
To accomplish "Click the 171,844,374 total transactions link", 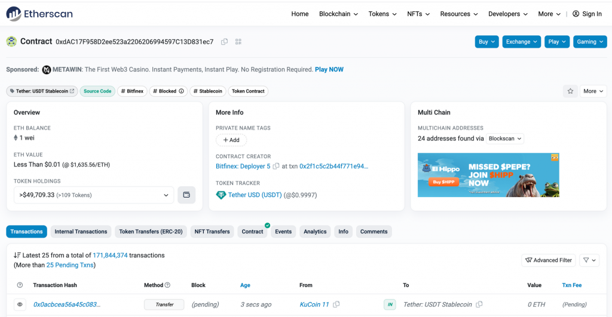I will [110, 256].
